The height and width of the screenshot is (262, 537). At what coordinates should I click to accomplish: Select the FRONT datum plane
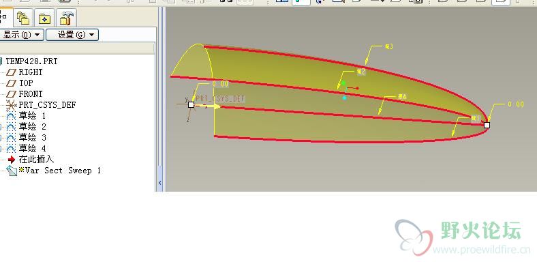31,94
